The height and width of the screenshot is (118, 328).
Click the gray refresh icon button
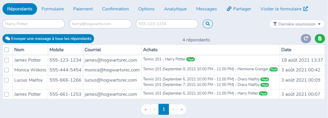click(306, 39)
